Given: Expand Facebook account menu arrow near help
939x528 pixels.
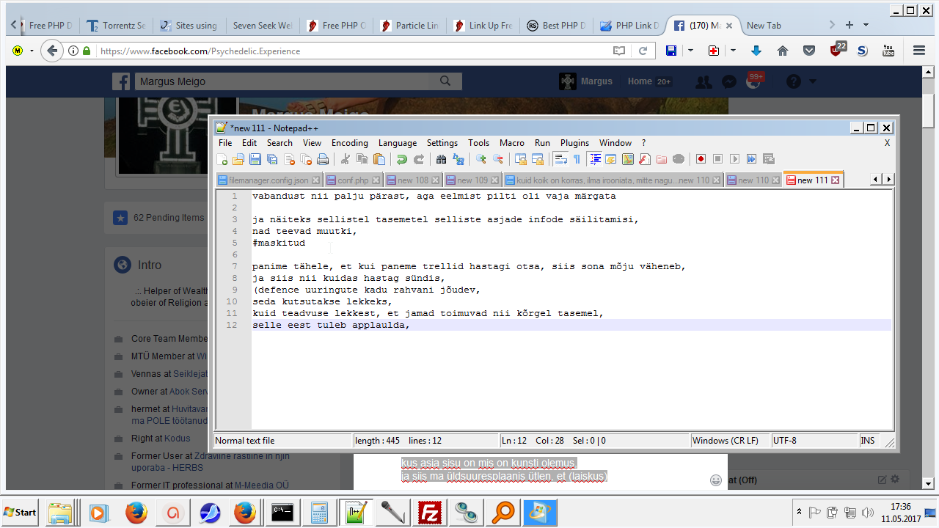Looking at the screenshot, I should click(x=812, y=82).
